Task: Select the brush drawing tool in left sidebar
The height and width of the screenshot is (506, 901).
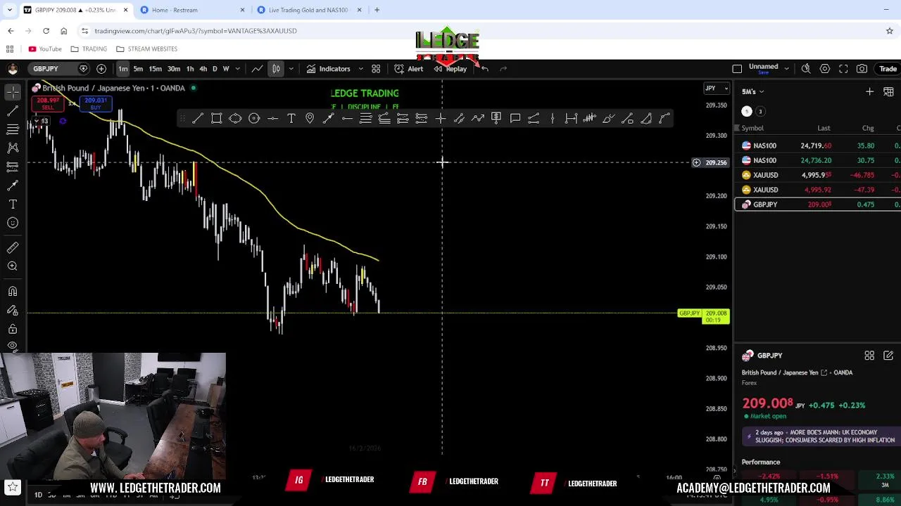Action: 13,185
